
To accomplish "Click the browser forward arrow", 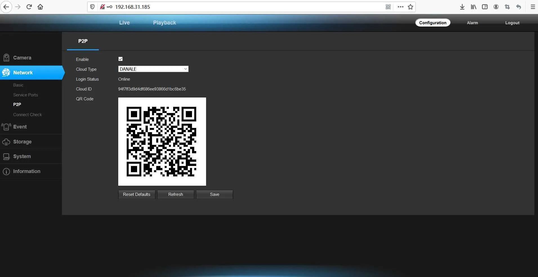I will click(x=18, y=7).
